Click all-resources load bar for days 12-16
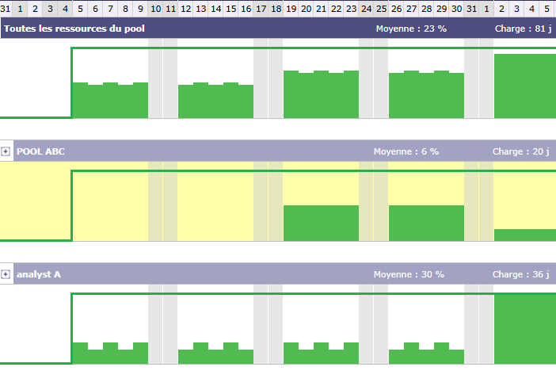The width and height of the screenshot is (556, 371). (x=215, y=101)
